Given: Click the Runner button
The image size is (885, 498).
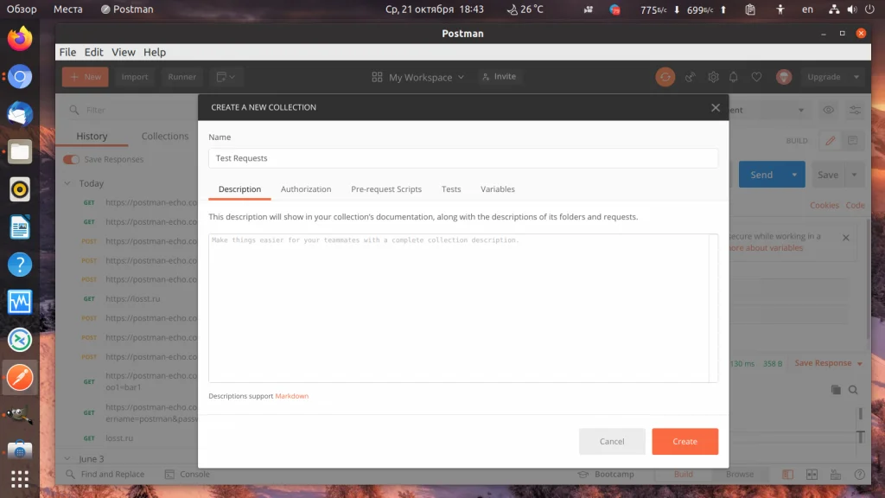Looking at the screenshot, I should 181,77.
